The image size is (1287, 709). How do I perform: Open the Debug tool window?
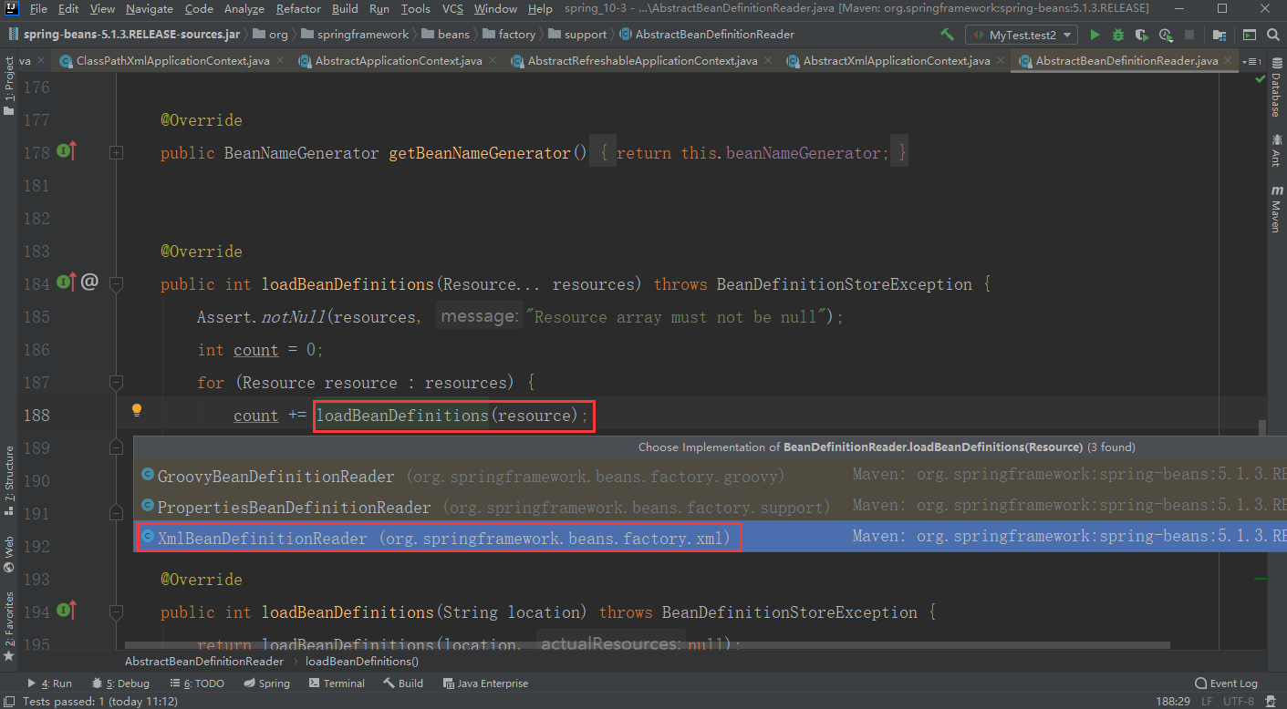click(120, 683)
